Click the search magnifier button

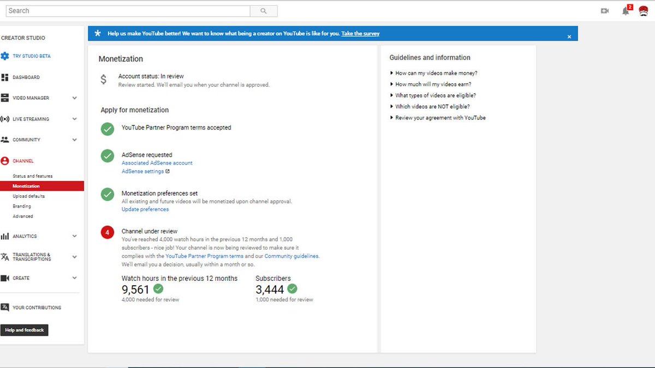pos(264,11)
